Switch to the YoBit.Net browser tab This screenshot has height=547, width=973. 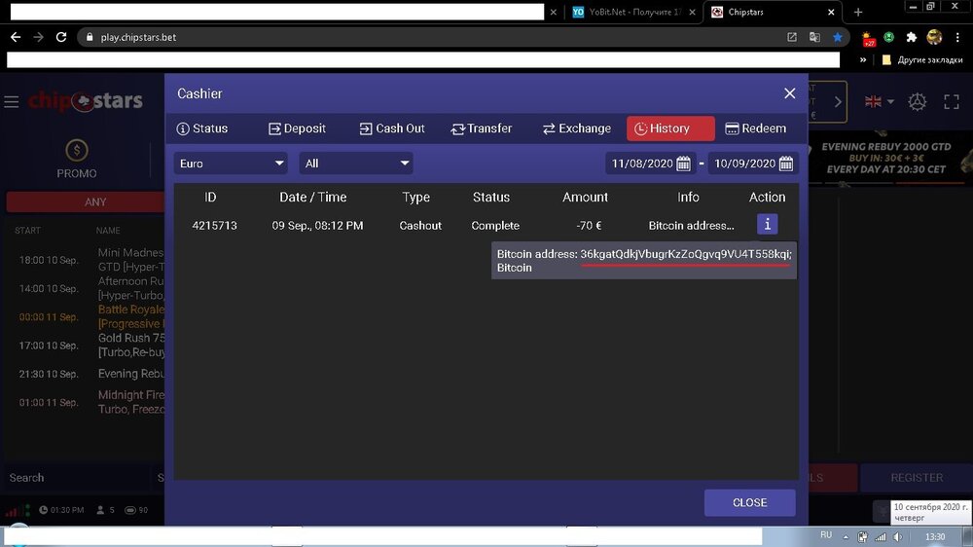[631, 13]
